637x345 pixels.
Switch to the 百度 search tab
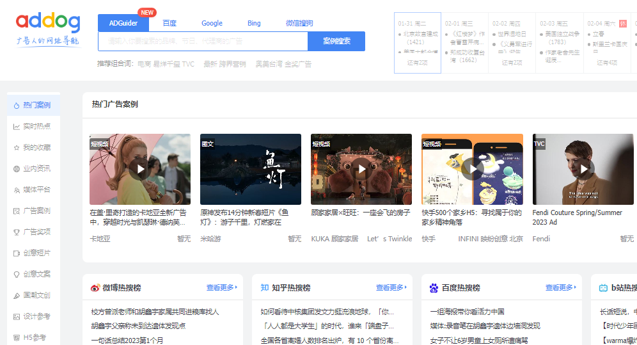169,23
